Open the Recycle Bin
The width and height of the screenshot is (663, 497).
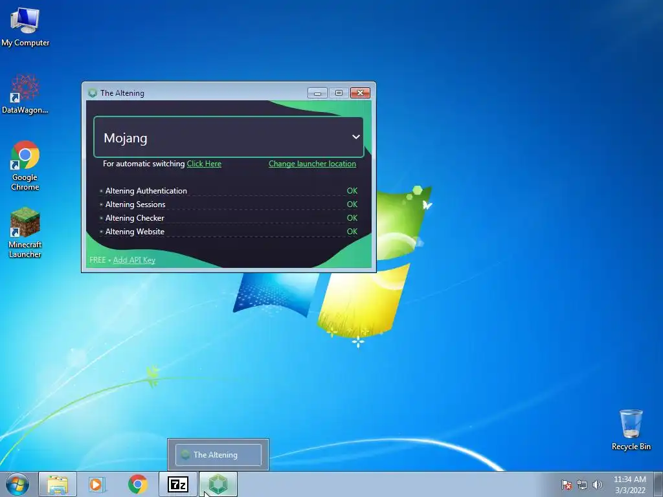[x=631, y=430]
